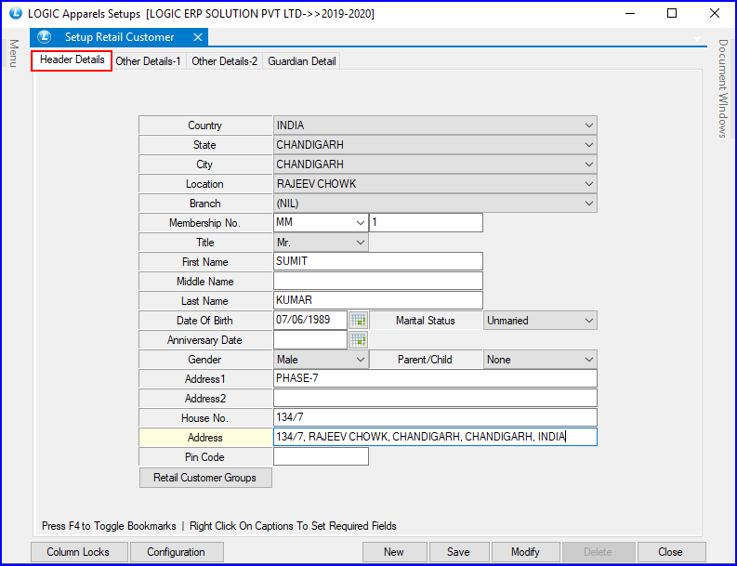
Task: Switch to Other Details-2 tab
Action: [224, 61]
